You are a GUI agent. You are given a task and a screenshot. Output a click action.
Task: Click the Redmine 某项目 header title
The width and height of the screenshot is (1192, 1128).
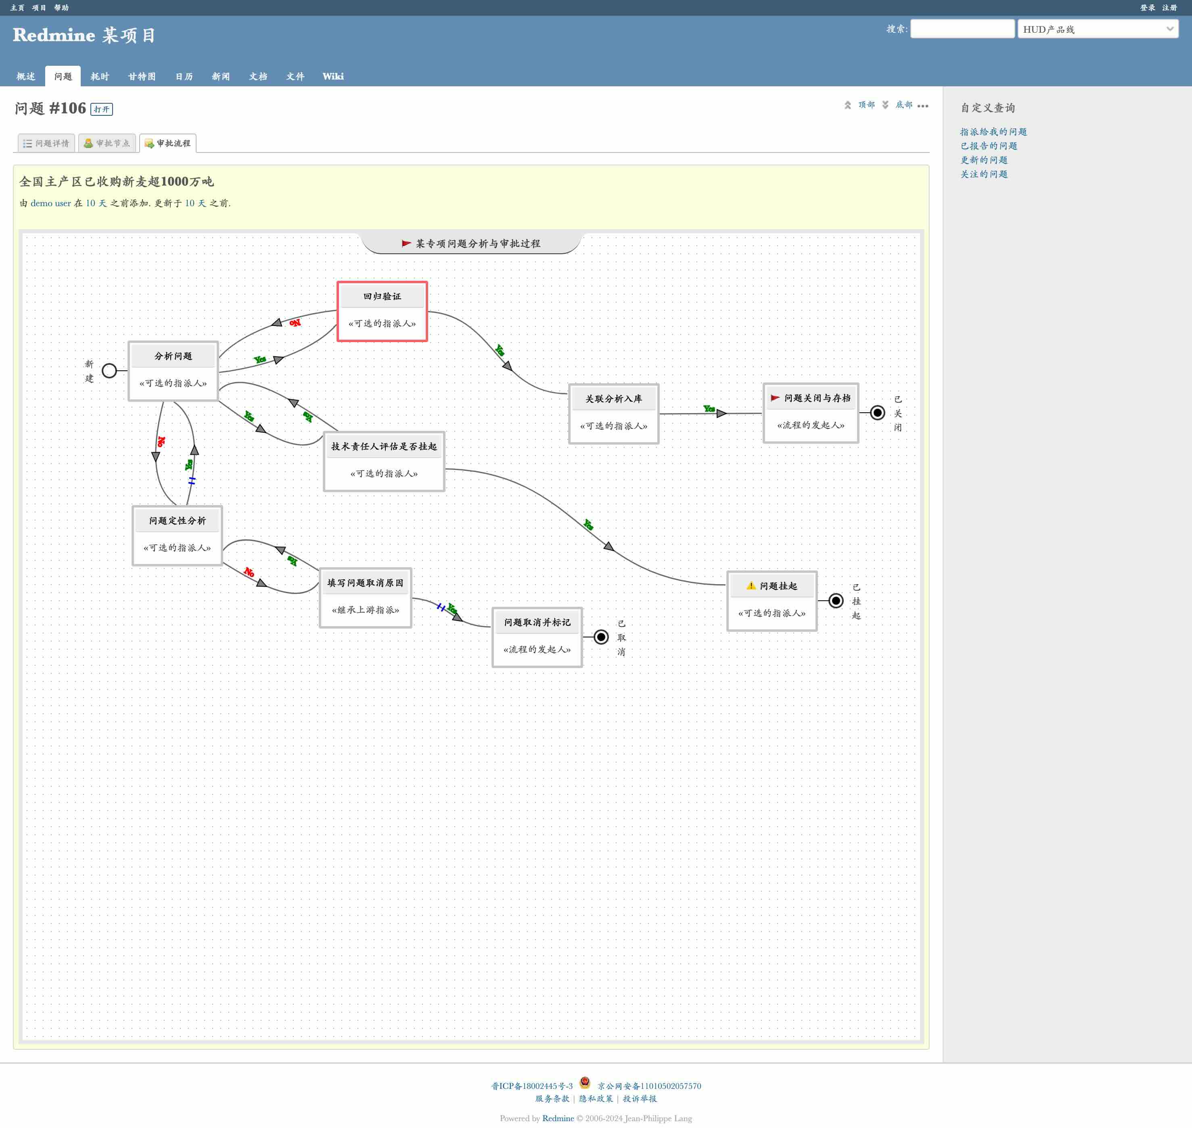[84, 35]
